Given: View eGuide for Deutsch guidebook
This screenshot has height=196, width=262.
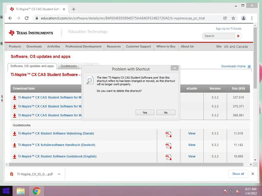Looking at the screenshot, I should tap(192, 145).
